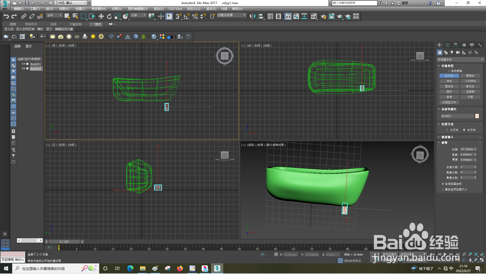Viewport: 486px width, 274px height.
Task: Open the 渲染(R) menu
Action: point(158,9)
